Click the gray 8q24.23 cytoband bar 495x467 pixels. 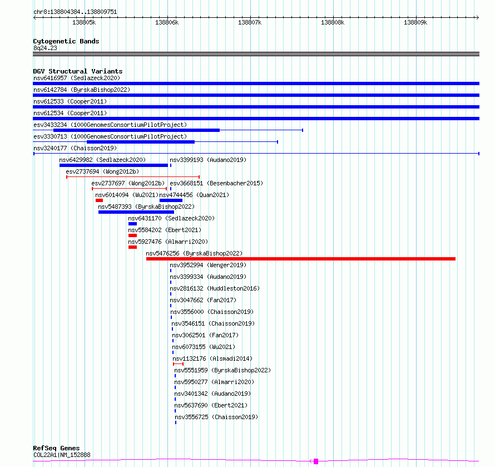(x=256, y=54)
